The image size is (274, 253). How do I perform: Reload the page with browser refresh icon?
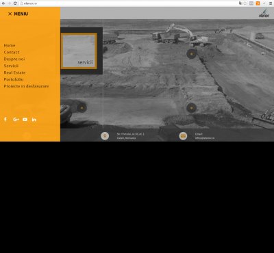point(15,3)
